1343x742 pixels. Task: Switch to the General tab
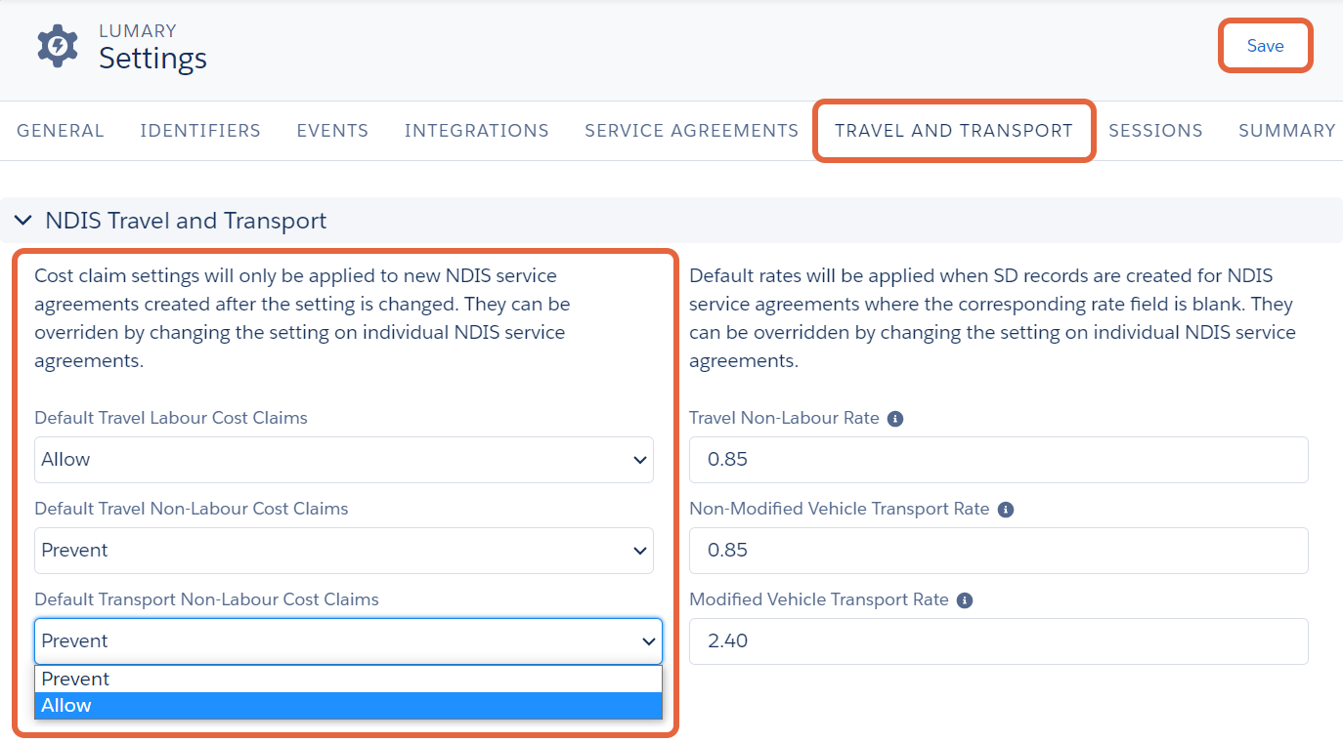61,131
